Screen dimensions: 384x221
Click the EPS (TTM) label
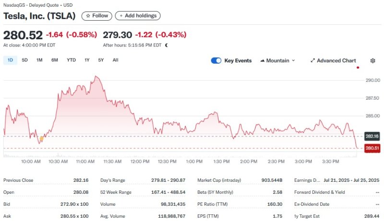(x=208, y=216)
